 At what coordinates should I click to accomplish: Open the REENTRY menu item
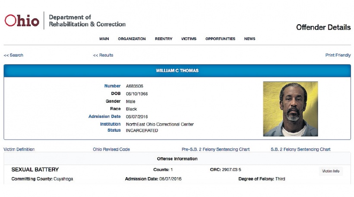pos(164,39)
